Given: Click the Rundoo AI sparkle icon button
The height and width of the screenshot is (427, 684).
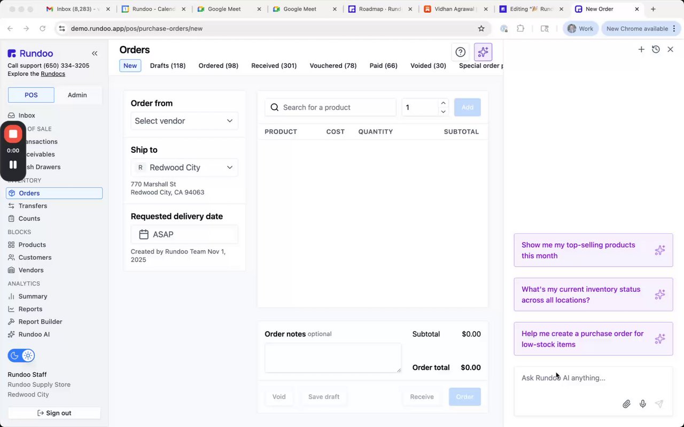Looking at the screenshot, I should tap(483, 52).
